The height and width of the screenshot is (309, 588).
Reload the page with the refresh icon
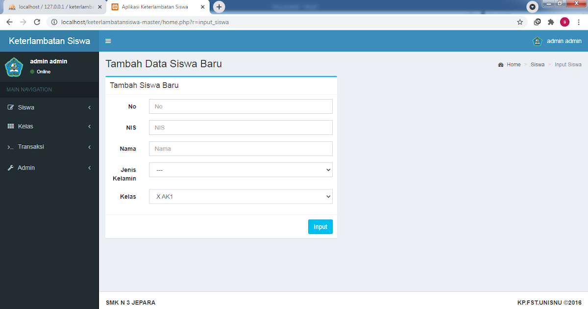tap(37, 22)
